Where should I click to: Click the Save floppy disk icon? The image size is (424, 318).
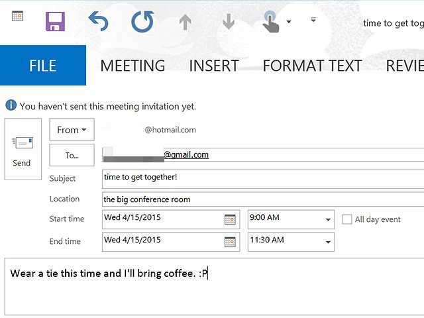[55, 22]
